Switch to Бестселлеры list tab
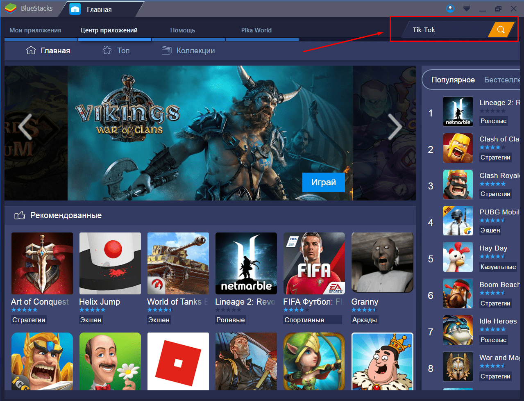524x401 pixels. tap(501, 80)
